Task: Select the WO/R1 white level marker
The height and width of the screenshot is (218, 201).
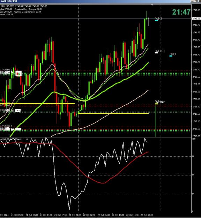Action: coord(156,53)
